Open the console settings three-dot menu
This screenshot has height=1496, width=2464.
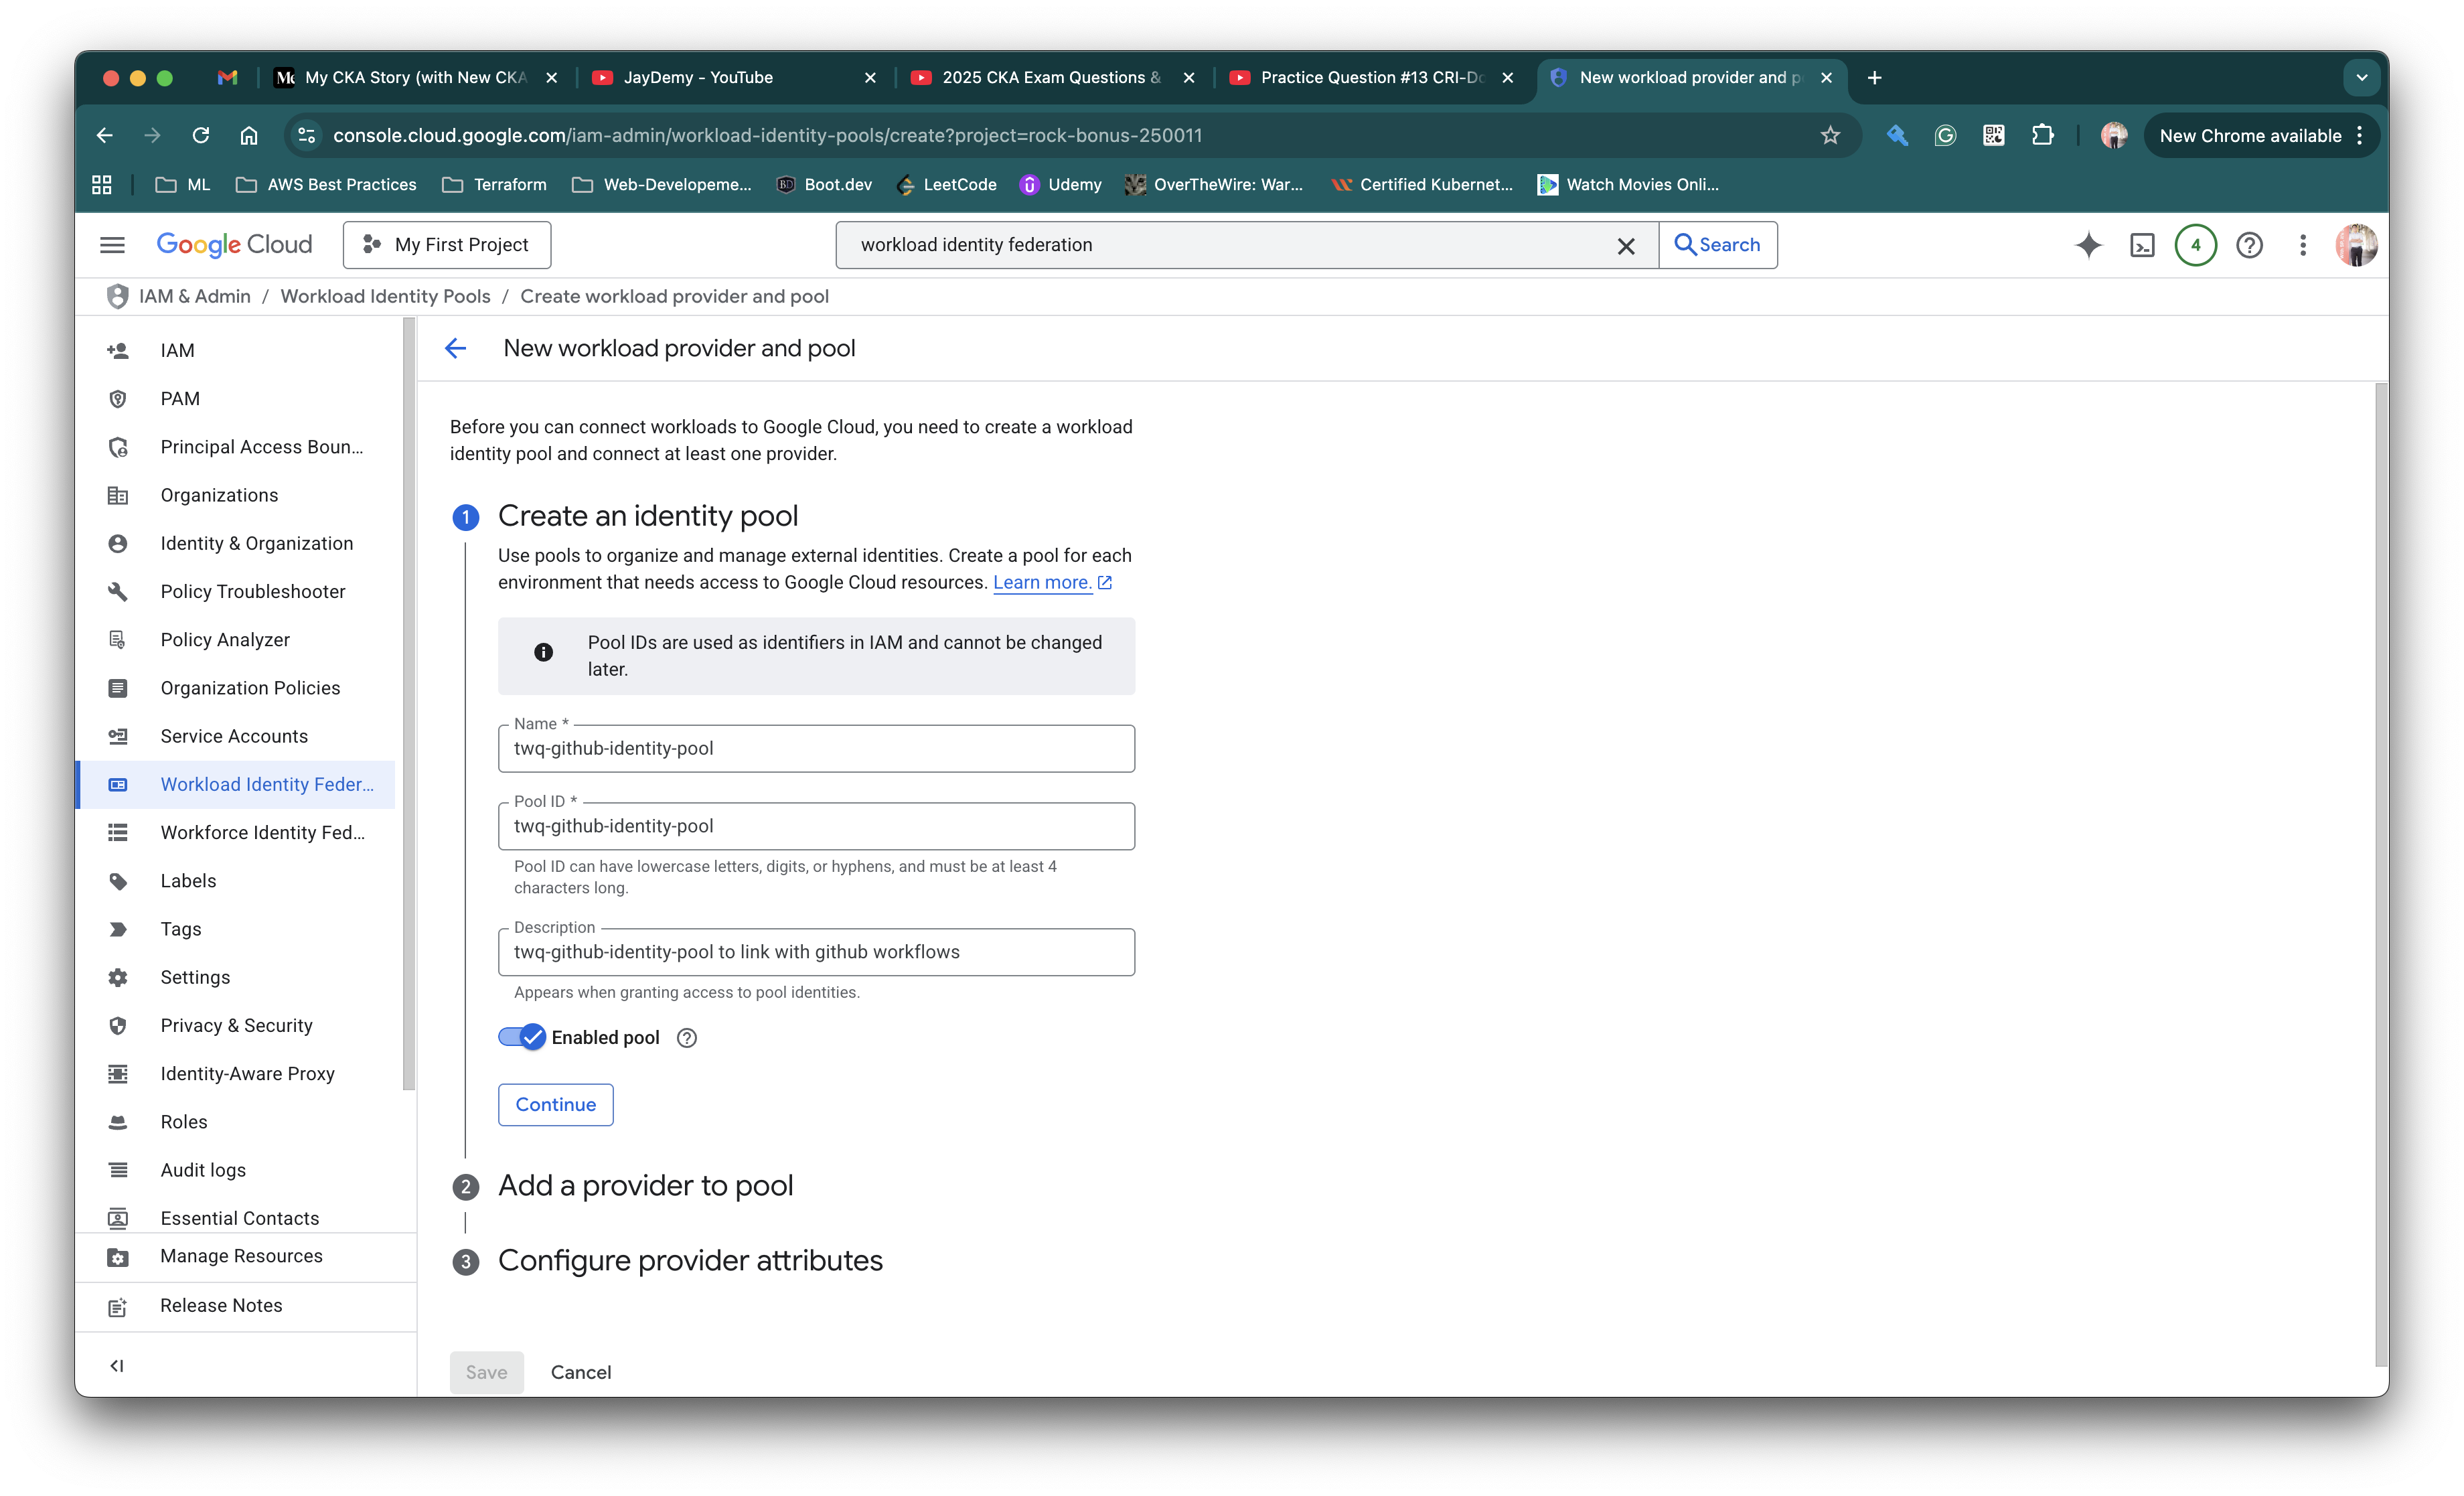tap(2302, 245)
